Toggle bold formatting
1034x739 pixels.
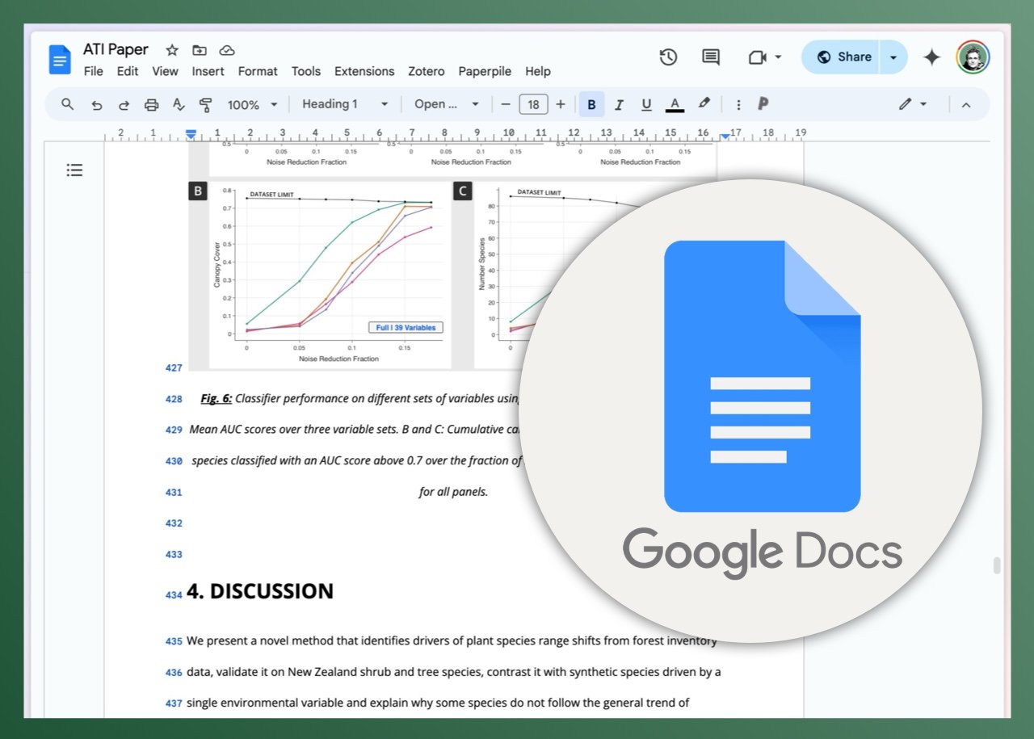pyautogui.click(x=591, y=104)
